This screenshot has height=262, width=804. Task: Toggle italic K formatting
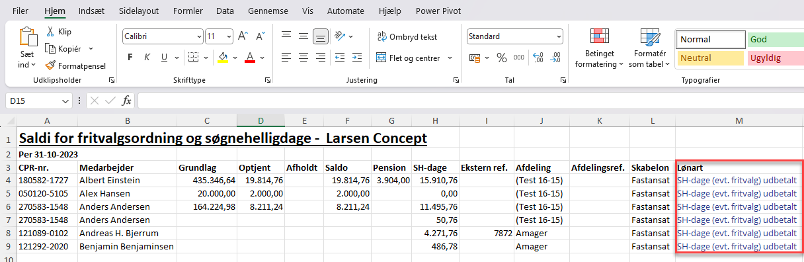(147, 58)
